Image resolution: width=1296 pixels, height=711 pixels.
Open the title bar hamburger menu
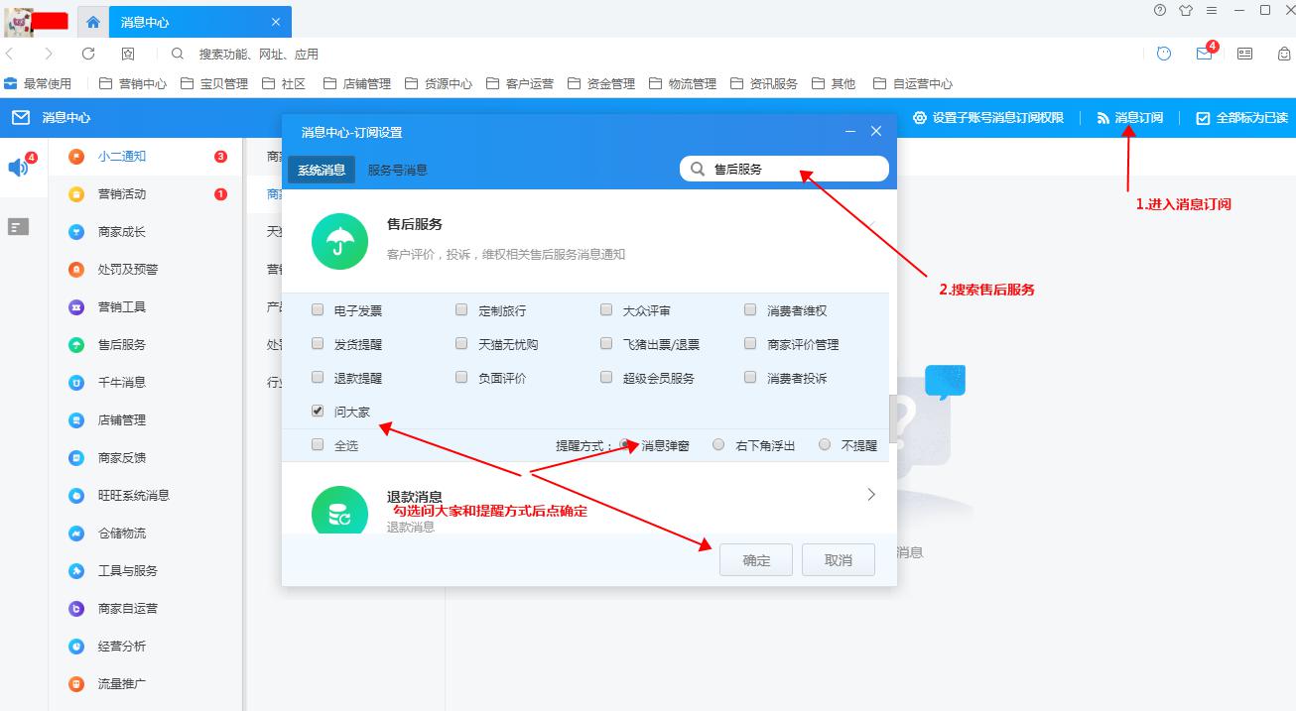[1212, 10]
